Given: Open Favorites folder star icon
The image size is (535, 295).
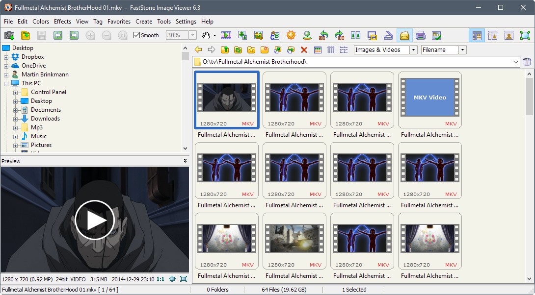Looking at the screenshot, I should click(x=251, y=49).
